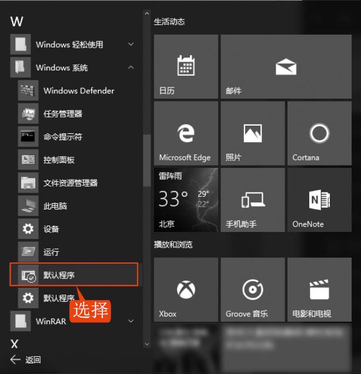Click the gear icon beside the second 默认程序
This screenshot has width=361, height=374.
point(28,298)
